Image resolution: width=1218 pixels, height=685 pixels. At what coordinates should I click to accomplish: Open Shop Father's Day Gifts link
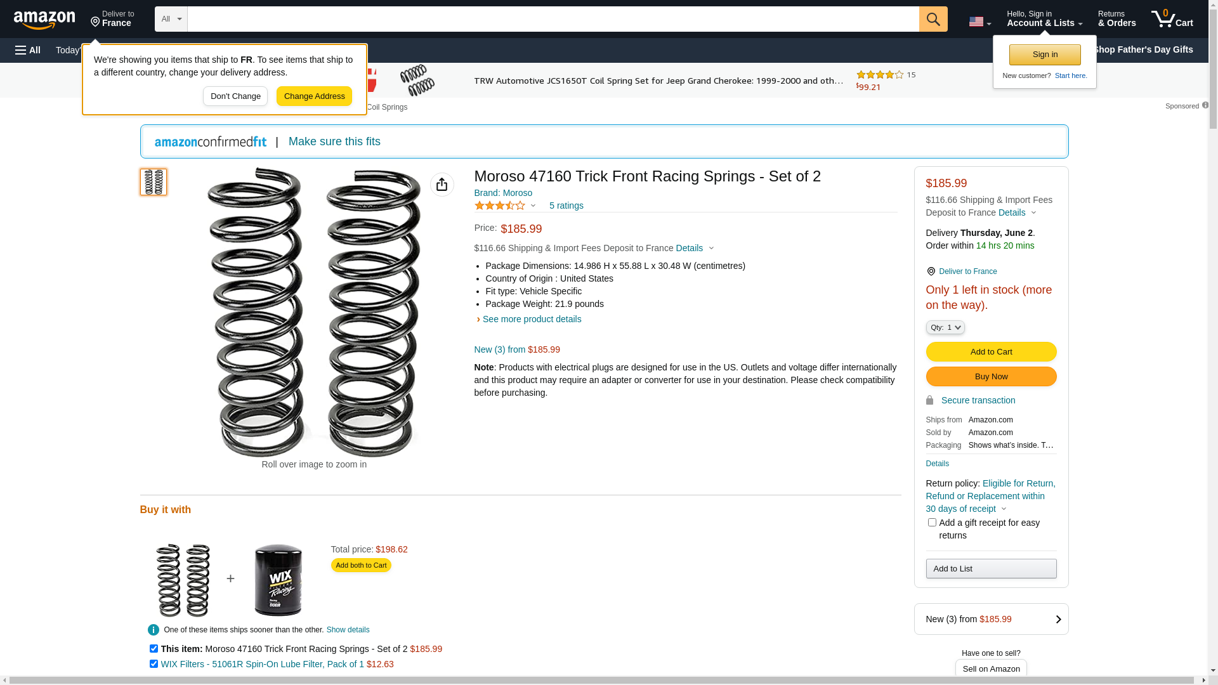1142,49
